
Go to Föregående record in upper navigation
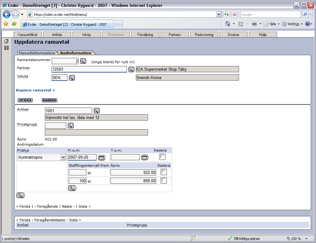[x=46, y=206]
